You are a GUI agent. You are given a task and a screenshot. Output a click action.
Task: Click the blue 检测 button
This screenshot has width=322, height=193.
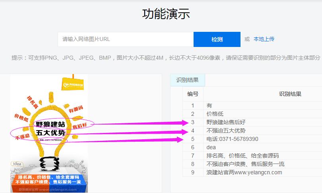pos(217,39)
